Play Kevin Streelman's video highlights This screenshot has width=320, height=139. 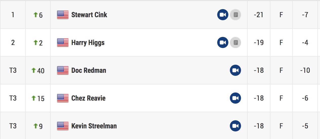(x=235, y=126)
